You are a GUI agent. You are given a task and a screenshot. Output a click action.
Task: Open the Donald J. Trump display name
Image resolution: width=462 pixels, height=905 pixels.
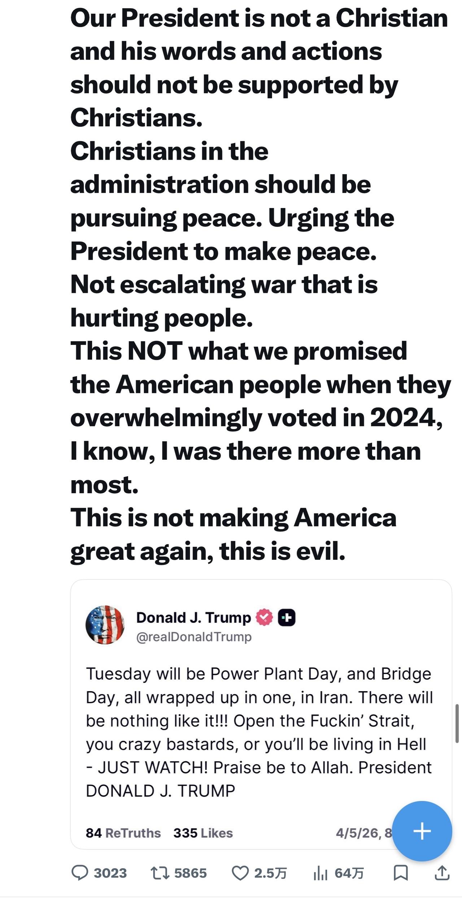(x=193, y=617)
